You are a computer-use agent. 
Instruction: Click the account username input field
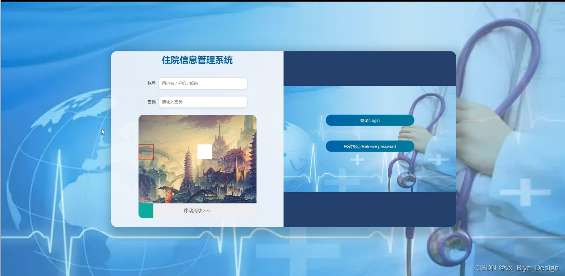tap(203, 83)
